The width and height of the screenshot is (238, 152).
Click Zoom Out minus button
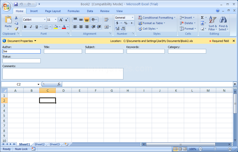click(x=200, y=149)
